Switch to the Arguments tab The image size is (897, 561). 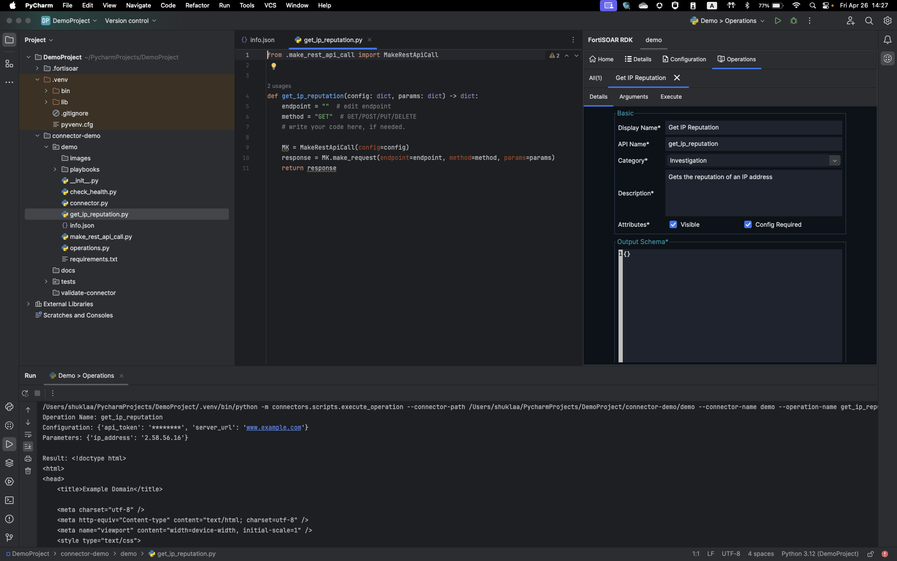coord(634,97)
